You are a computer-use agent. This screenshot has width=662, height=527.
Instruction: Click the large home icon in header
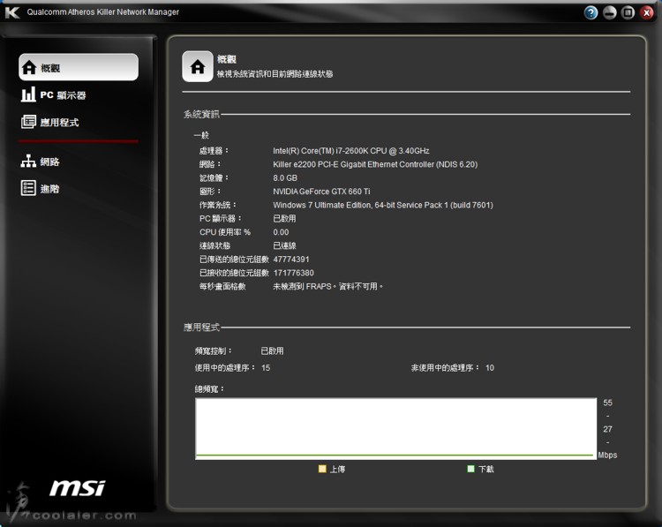[198, 67]
